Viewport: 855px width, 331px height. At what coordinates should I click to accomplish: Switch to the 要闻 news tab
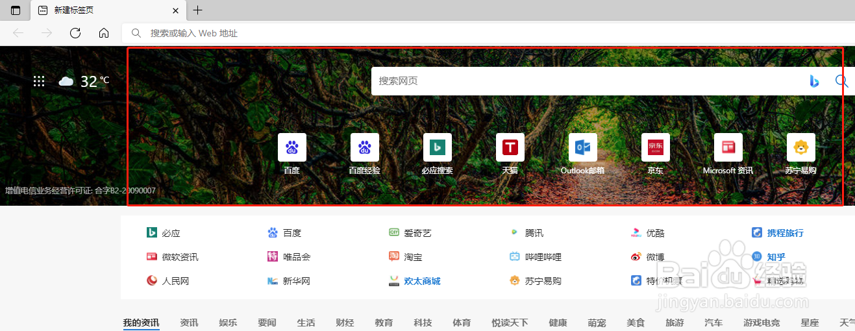tap(267, 323)
